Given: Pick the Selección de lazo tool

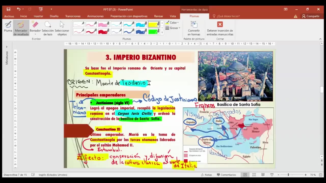Looking at the screenshot, I should (48, 28).
